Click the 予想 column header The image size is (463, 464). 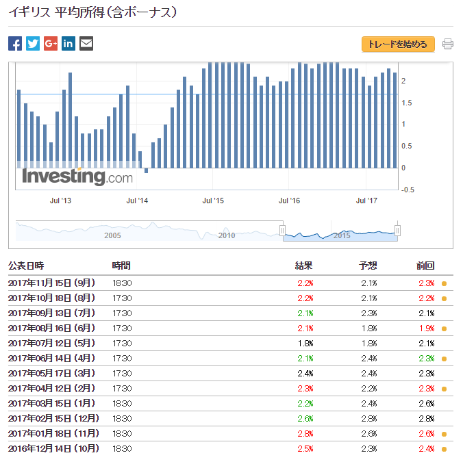pyautogui.click(x=368, y=266)
